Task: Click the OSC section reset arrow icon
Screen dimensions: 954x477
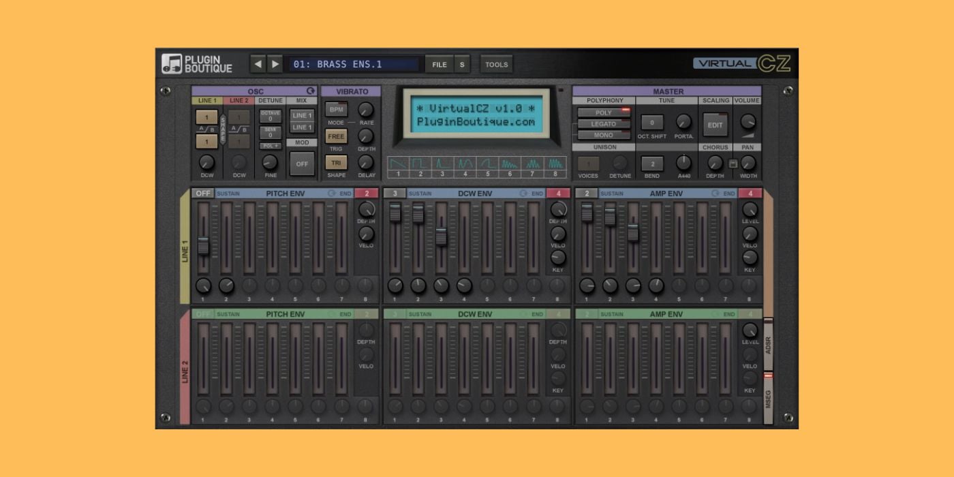Action: point(311,91)
